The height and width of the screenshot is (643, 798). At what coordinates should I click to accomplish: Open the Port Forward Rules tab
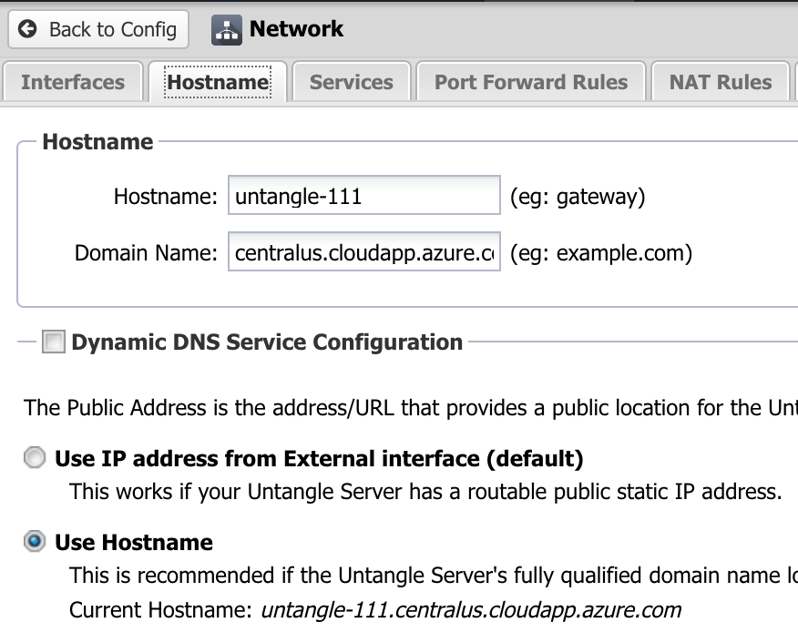[x=531, y=82]
